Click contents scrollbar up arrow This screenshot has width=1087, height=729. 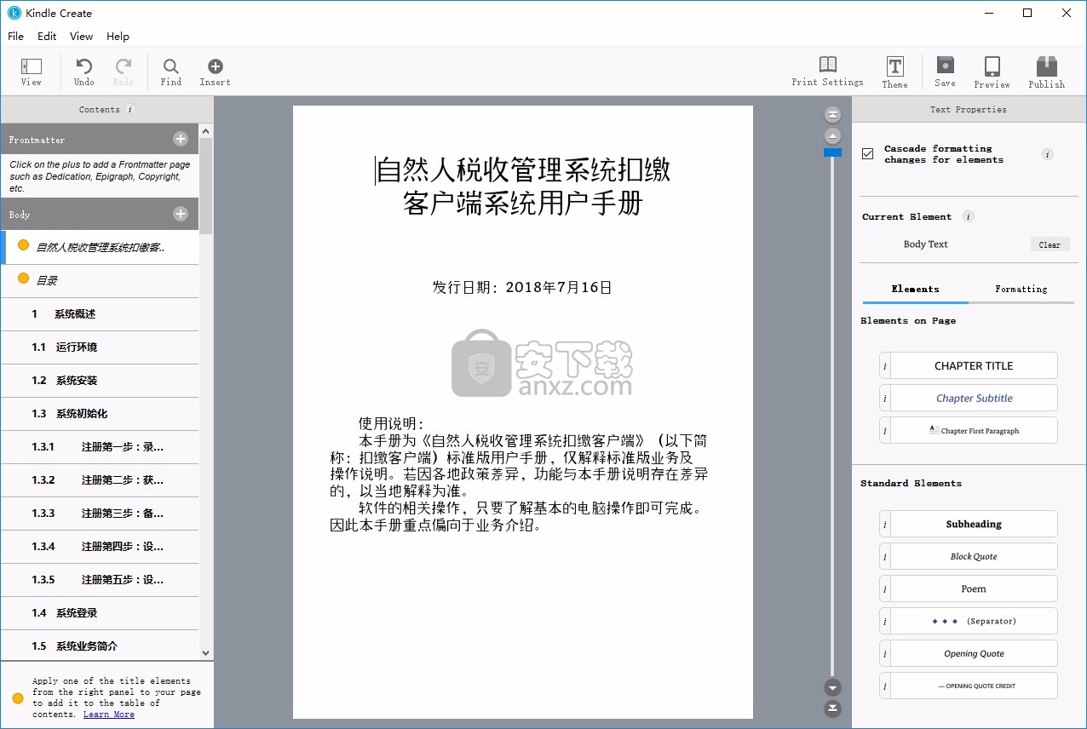(x=205, y=130)
